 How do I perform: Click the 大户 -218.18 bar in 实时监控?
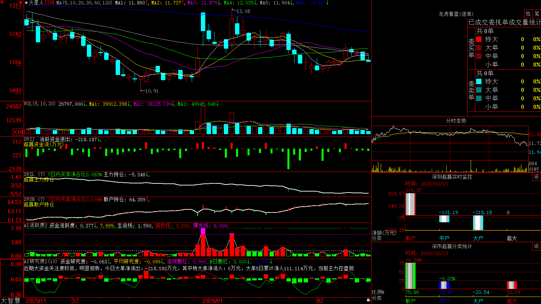point(478,223)
